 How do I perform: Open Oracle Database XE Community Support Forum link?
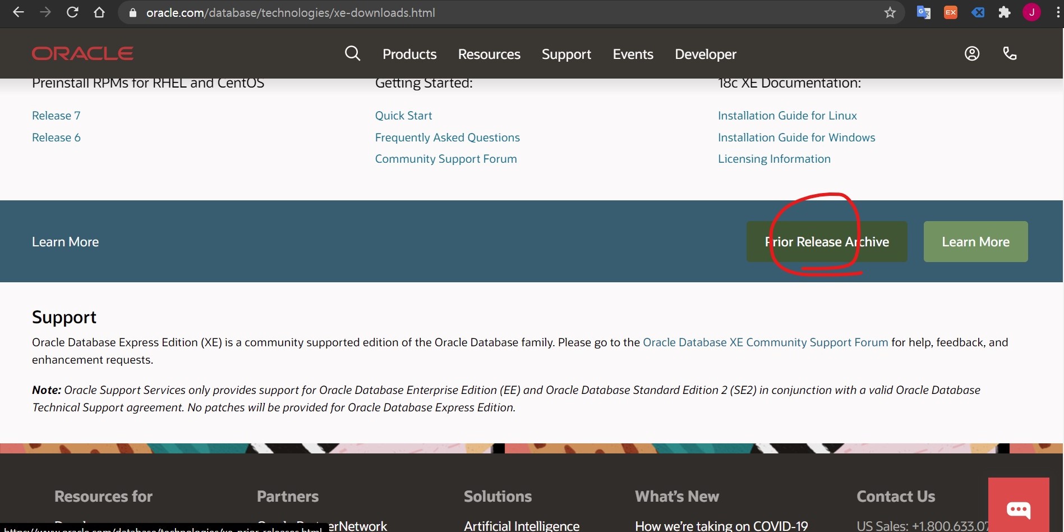click(x=765, y=342)
